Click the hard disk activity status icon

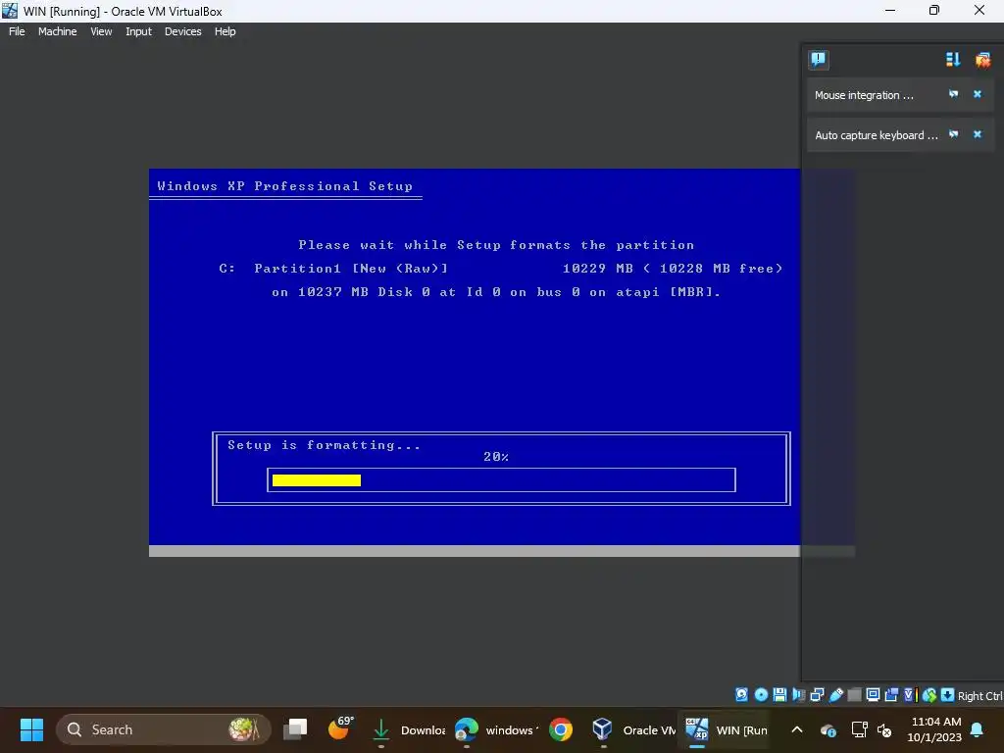[x=741, y=695]
